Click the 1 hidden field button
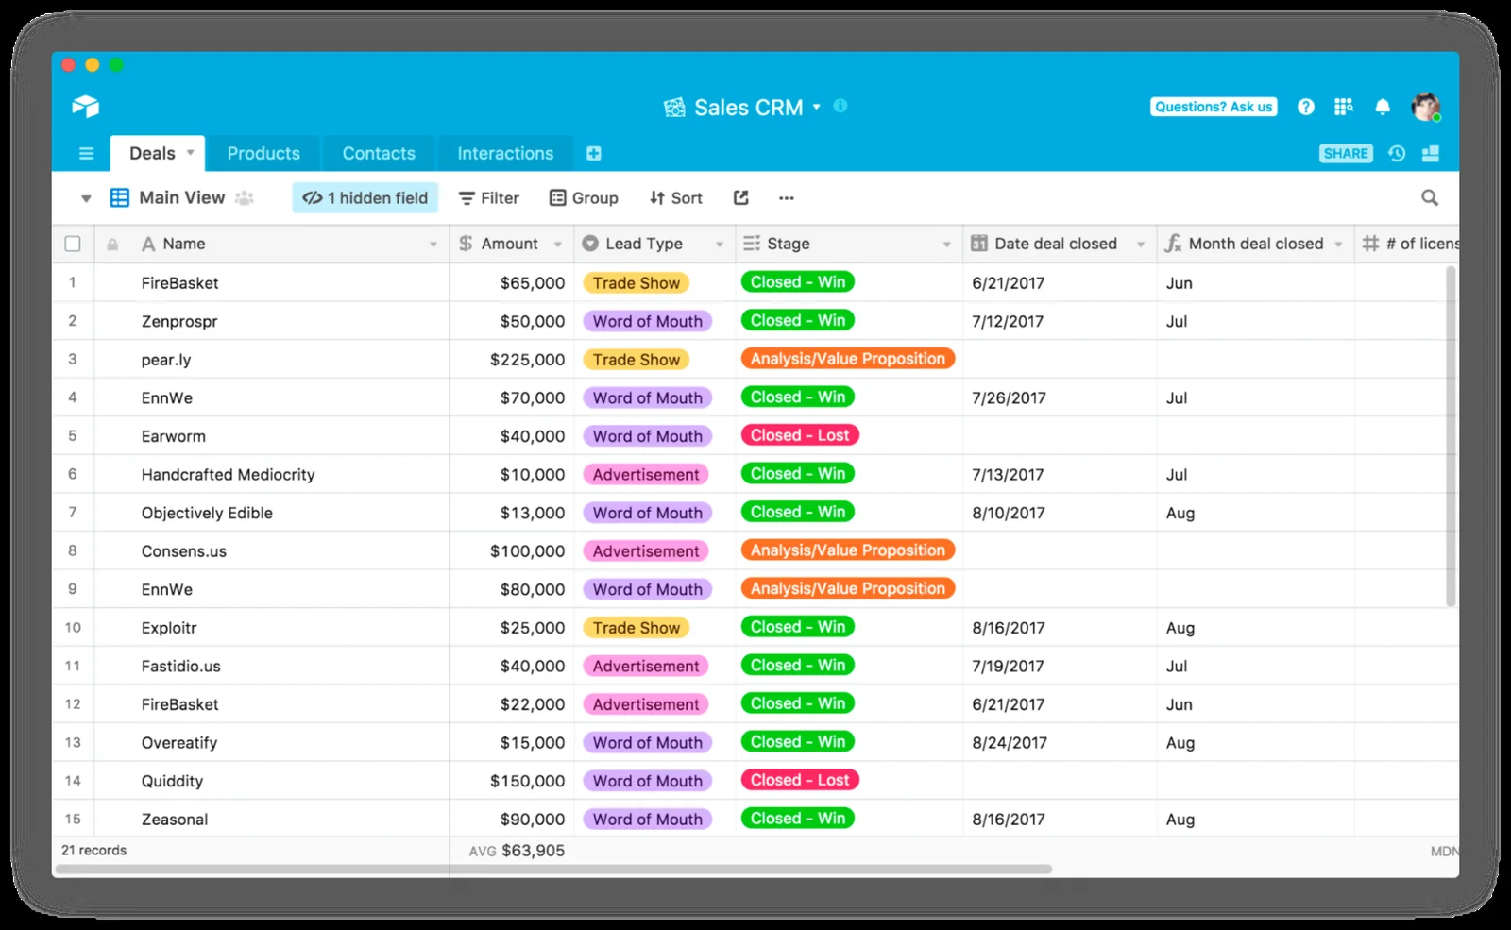This screenshot has width=1511, height=930. coord(365,197)
